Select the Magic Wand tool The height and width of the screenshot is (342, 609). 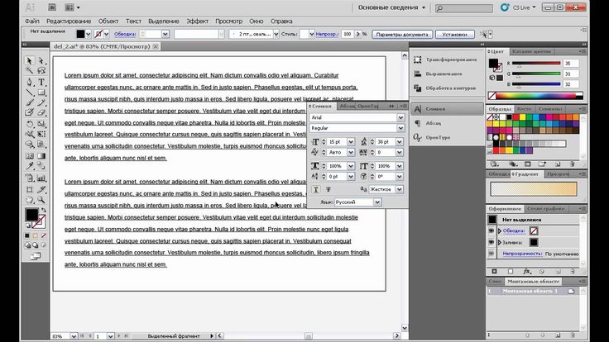30,70
